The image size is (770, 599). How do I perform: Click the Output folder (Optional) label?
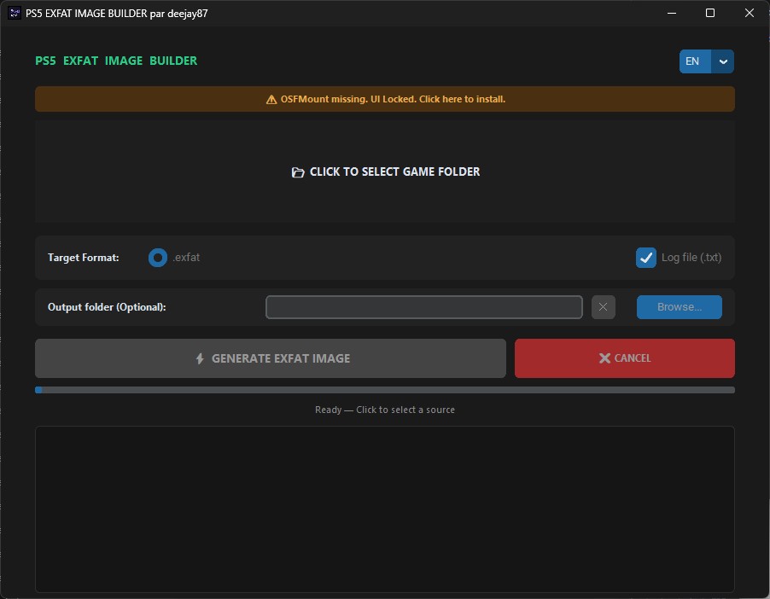click(107, 307)
